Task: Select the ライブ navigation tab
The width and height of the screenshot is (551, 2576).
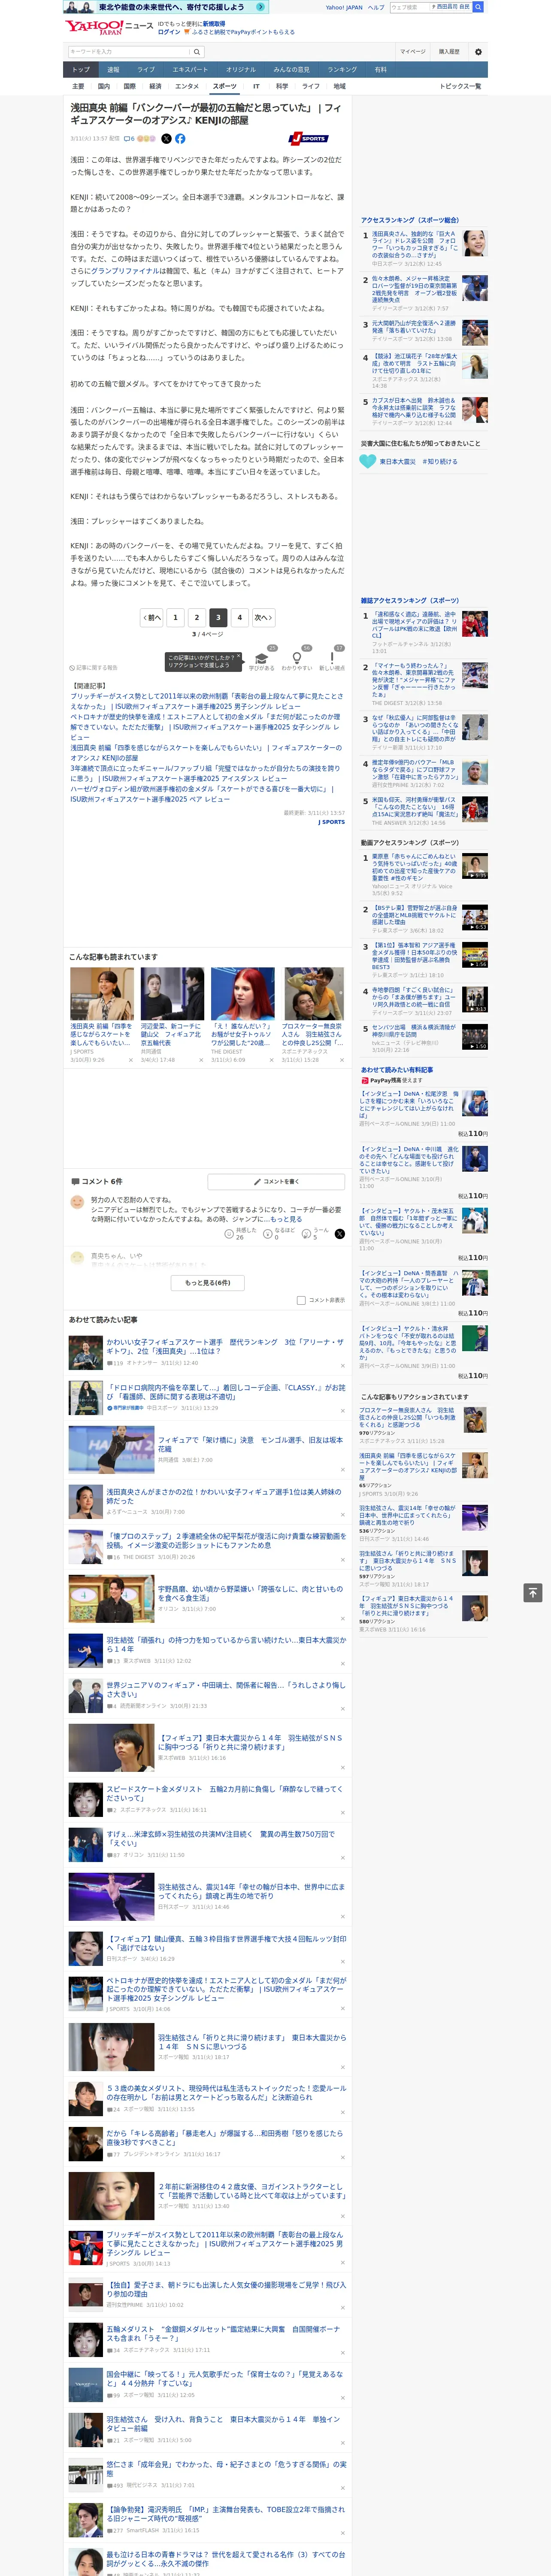Action: tap(146, 70)
